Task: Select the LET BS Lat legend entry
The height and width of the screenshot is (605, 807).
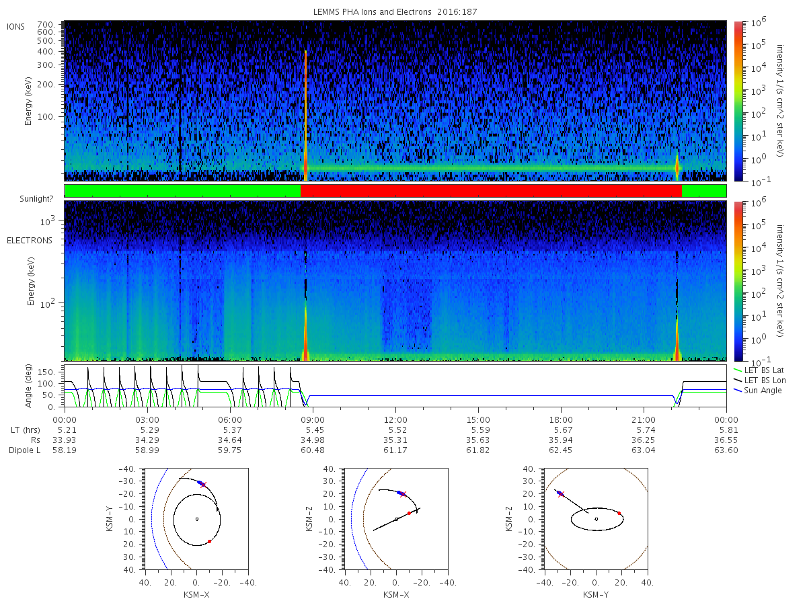Action: point(759,370)
